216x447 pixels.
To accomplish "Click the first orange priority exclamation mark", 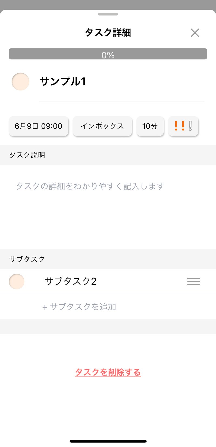I will tap(176, 126).
